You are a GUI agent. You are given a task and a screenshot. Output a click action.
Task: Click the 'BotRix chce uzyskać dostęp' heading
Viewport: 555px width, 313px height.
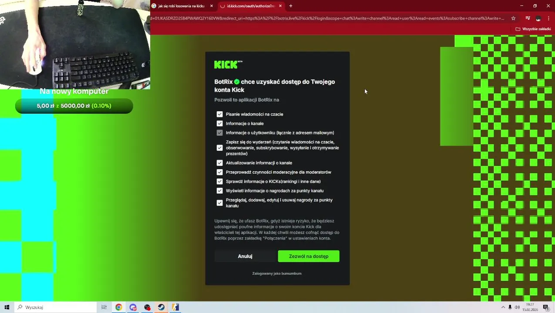click(275, 86)
